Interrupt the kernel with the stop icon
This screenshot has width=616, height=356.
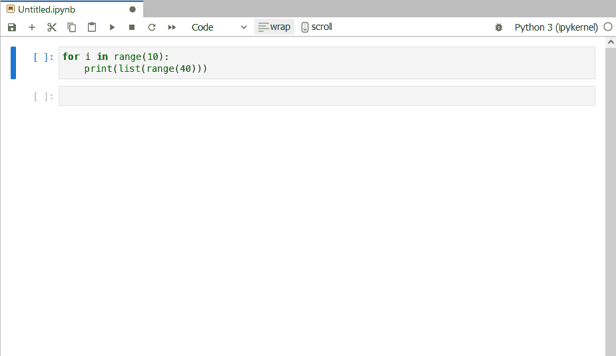pyautogui.click(x=132, y=27)
